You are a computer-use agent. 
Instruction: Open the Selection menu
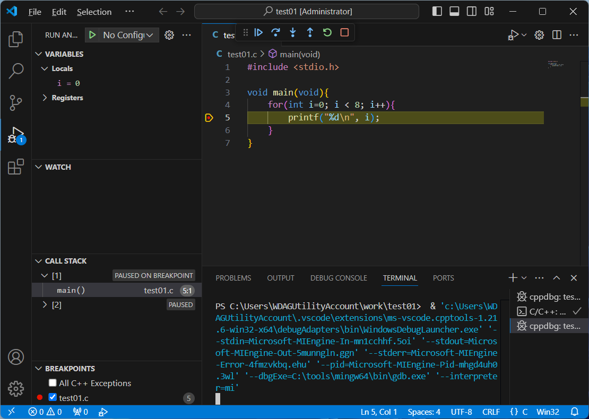click(x=94, y=12)
